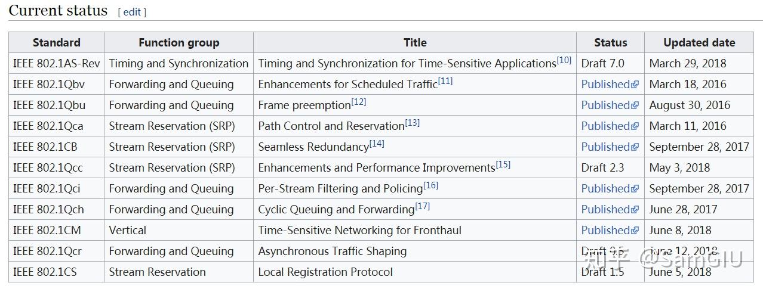763x289 pixels.
Task: Click external link icon in 802.1CM row
Action: 635,231
